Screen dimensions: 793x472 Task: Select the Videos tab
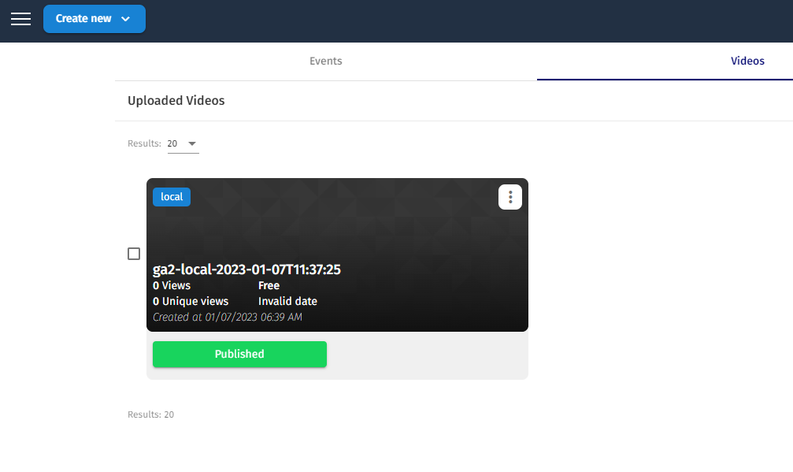pyautogui.click(x=747, y=61)
